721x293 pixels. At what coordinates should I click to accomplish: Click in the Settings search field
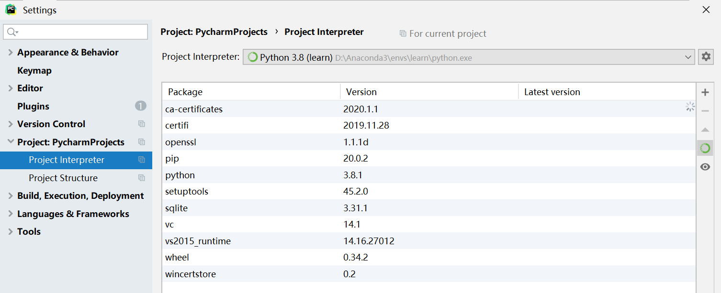[x=81, y=32]
